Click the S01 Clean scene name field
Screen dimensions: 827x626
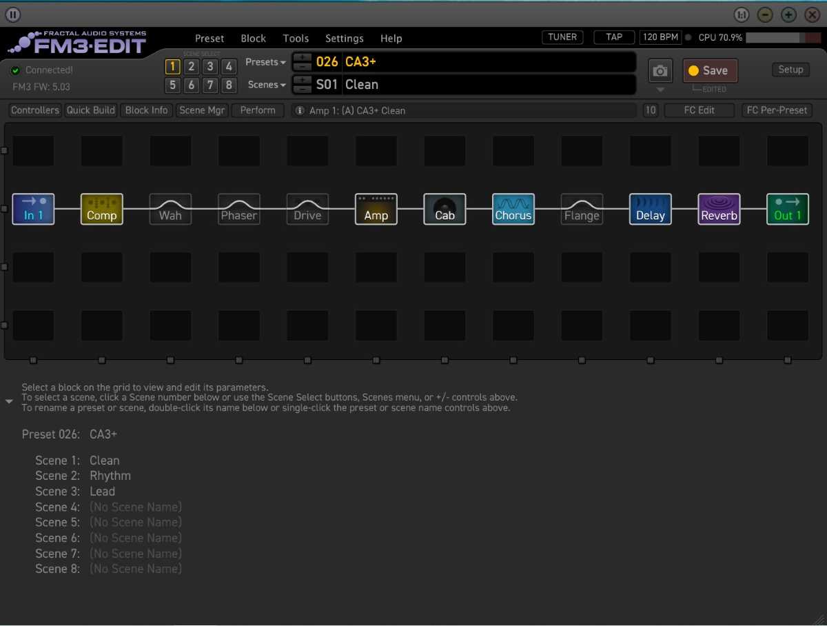click(489, 85)
